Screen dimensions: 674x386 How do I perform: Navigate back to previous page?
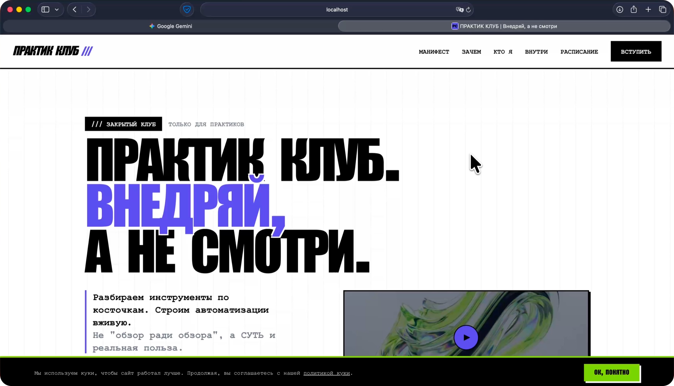click(x=74, y=9)
